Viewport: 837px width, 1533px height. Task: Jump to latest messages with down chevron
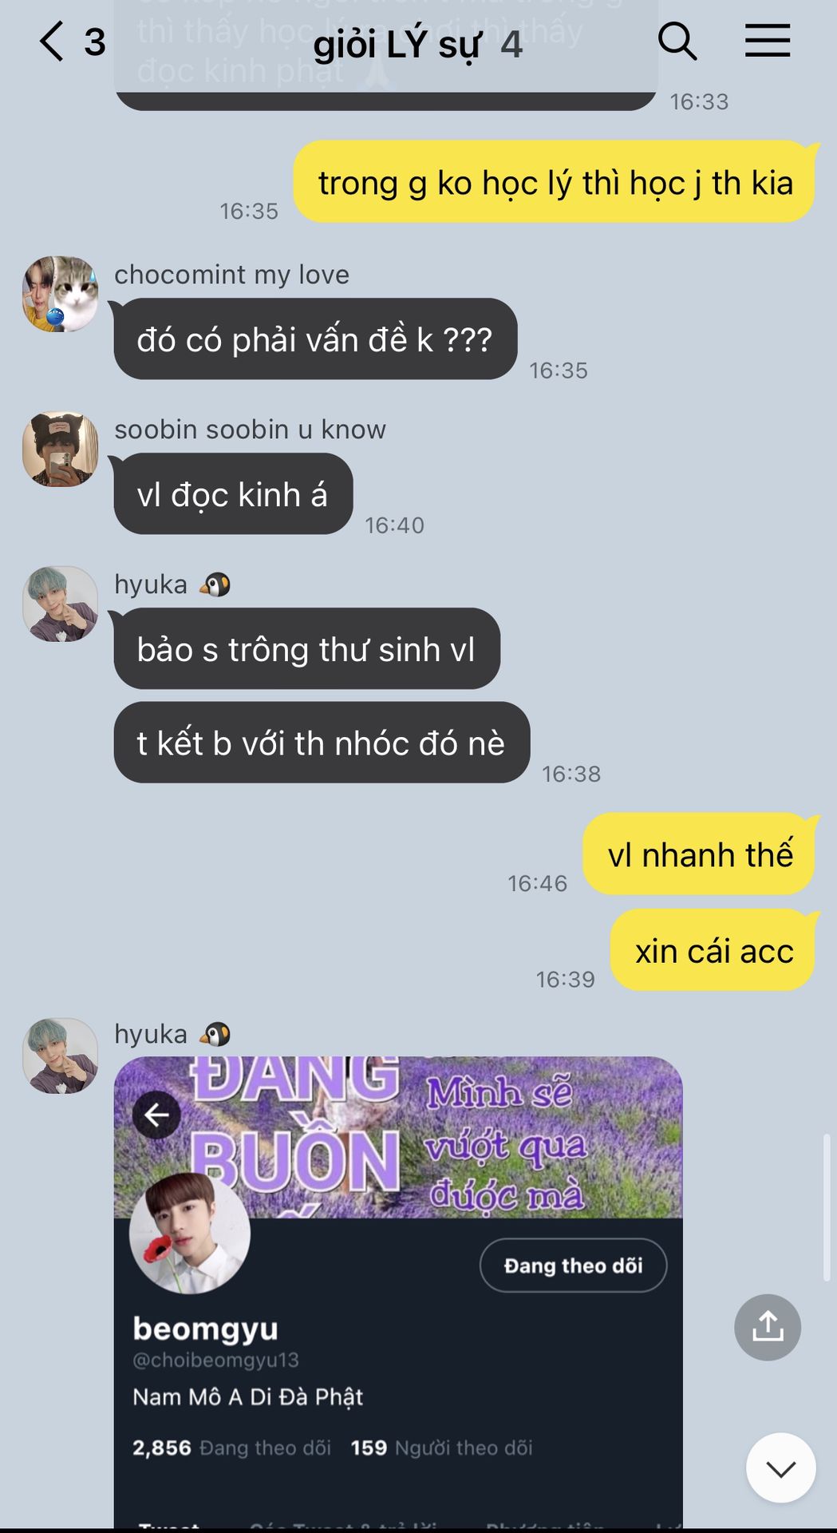(x=780, y=1468)
